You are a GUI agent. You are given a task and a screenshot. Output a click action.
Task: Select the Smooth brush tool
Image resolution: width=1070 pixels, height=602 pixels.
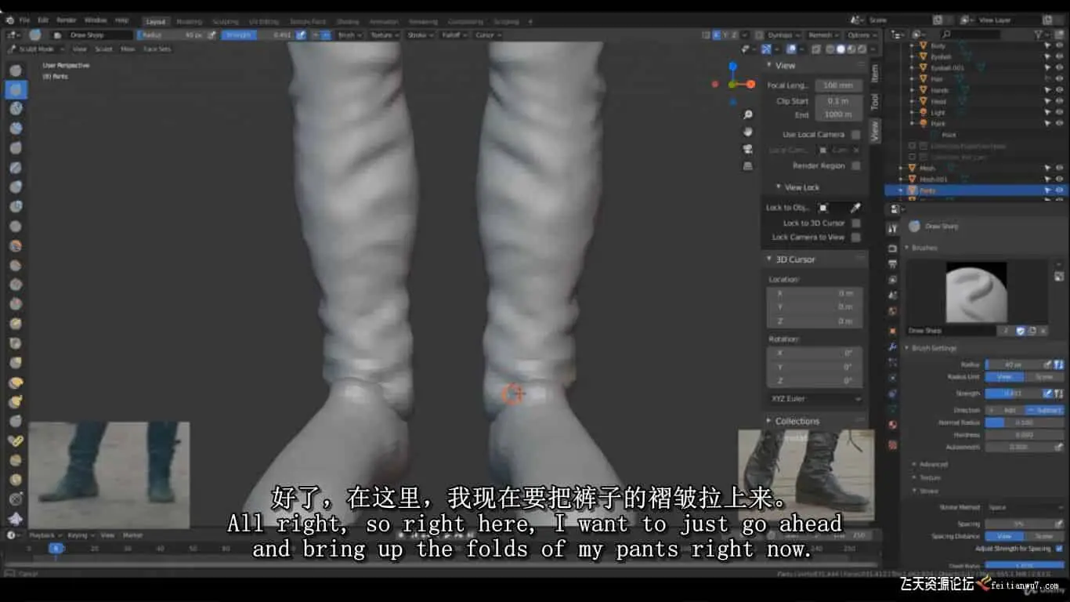(x=16, y=246)
